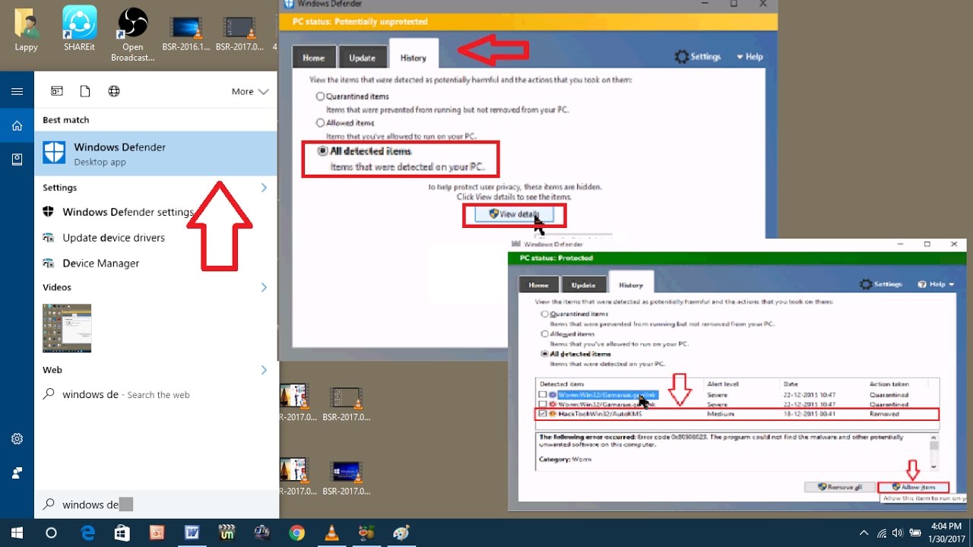Open Google Chrome from the taskbar

click(x=296, y=533)
